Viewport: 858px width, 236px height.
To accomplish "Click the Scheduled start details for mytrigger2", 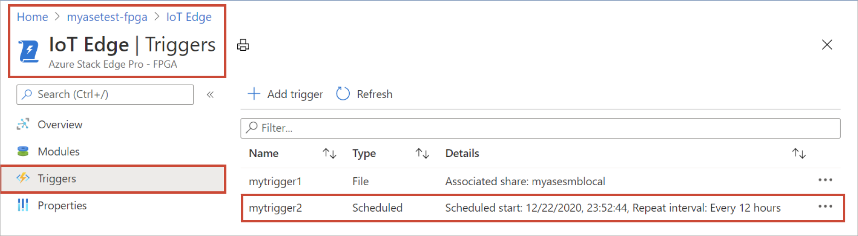I will 613,208.
